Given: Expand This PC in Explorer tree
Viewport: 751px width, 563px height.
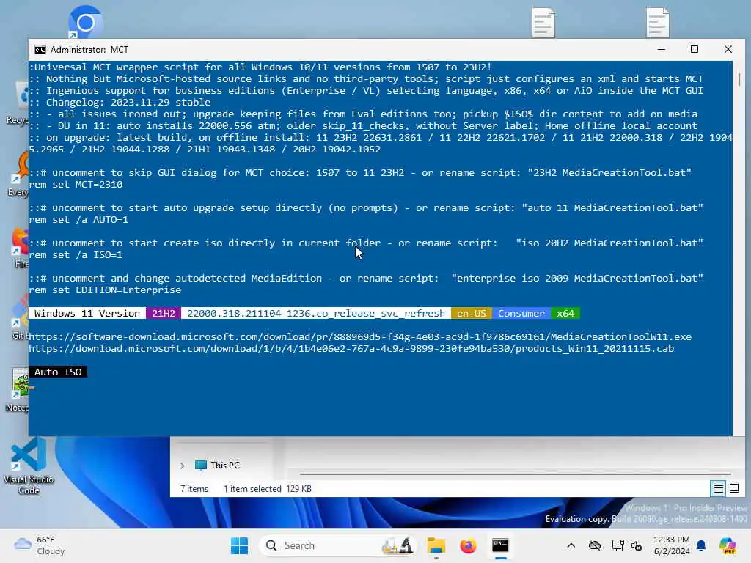Looking at the screenshot, I should (x=182, y=466).
